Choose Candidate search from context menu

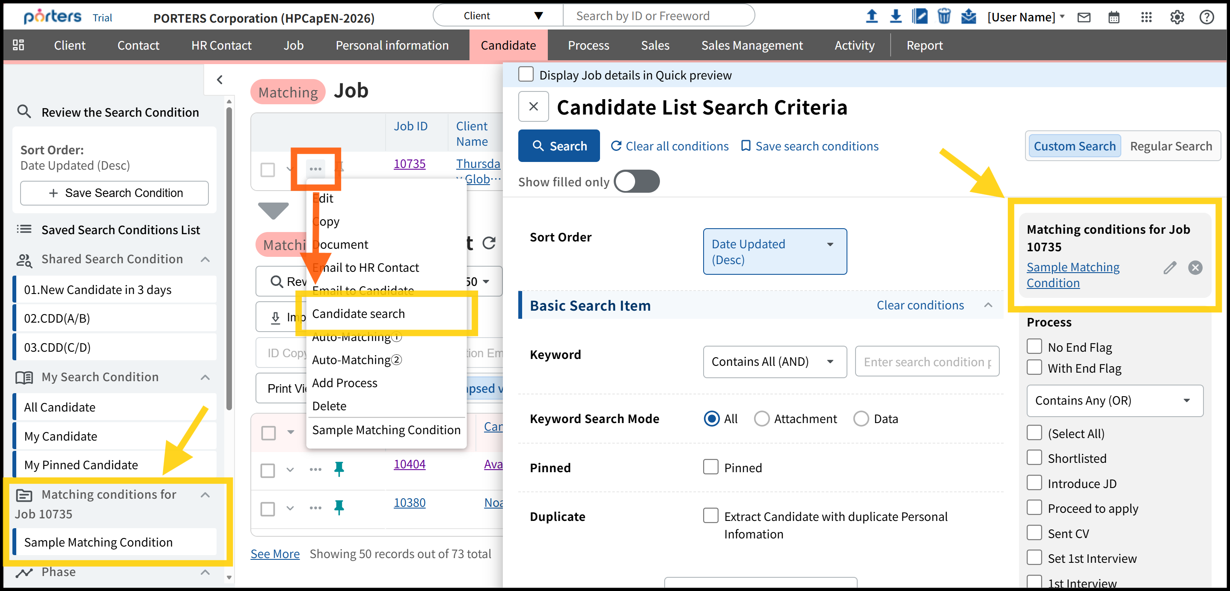coord(358,314)
